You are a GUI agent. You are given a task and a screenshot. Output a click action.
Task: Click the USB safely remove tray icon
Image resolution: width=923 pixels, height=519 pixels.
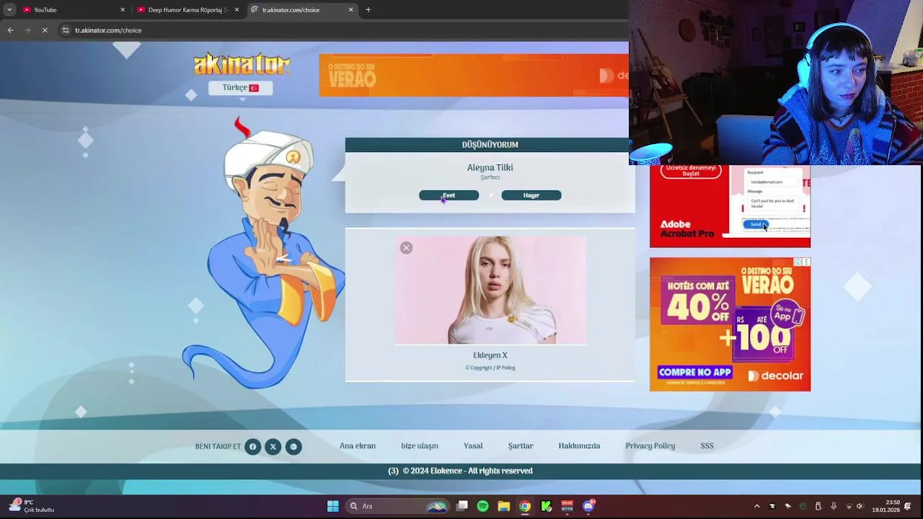click(x=818, y=506)
